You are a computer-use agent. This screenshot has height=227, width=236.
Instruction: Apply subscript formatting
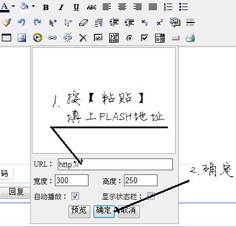pyautogui.click(x=145, y=22)
